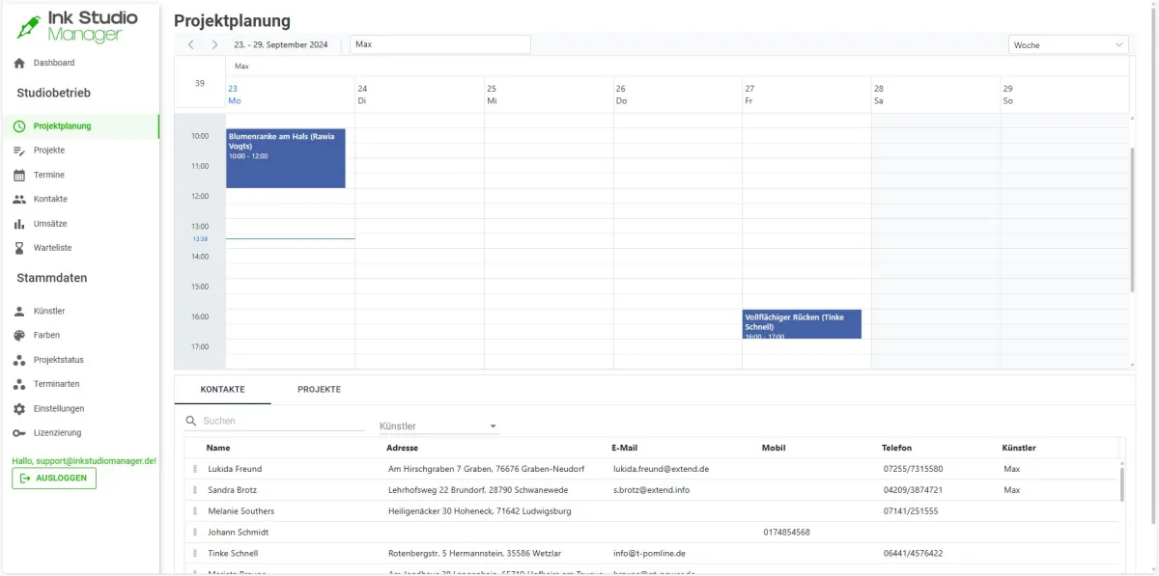Select the Umsätze bar chart icon
This screenshot has height=576, width=1159.
coord(18,223)
